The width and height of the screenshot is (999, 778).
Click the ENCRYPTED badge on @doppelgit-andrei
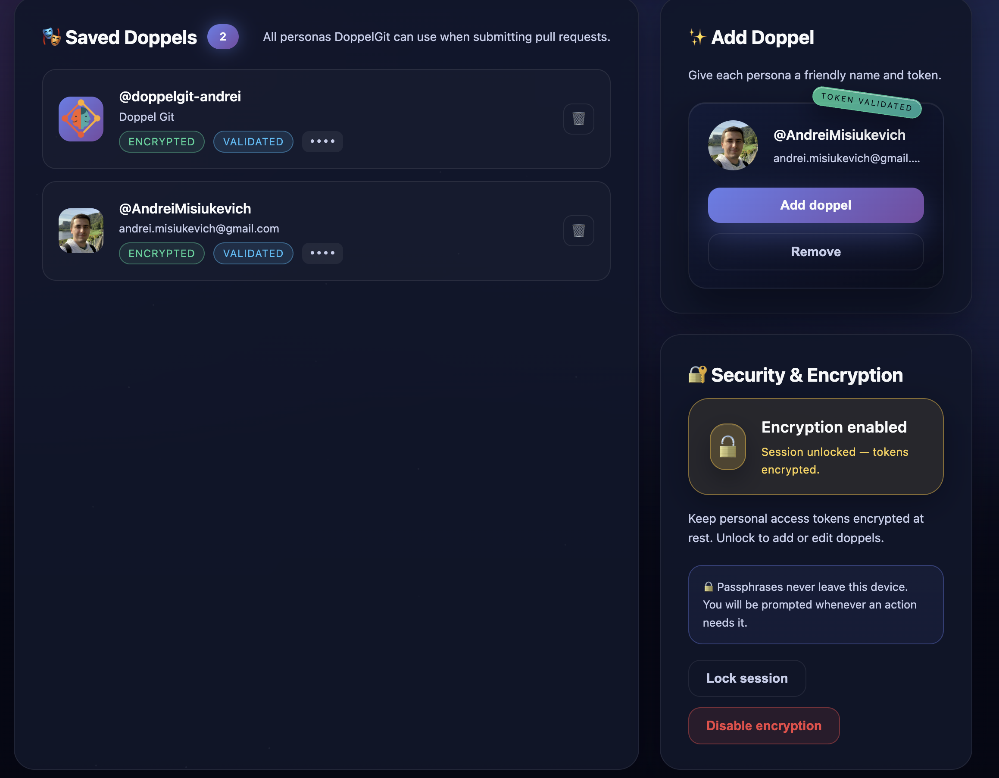[162, 142]
